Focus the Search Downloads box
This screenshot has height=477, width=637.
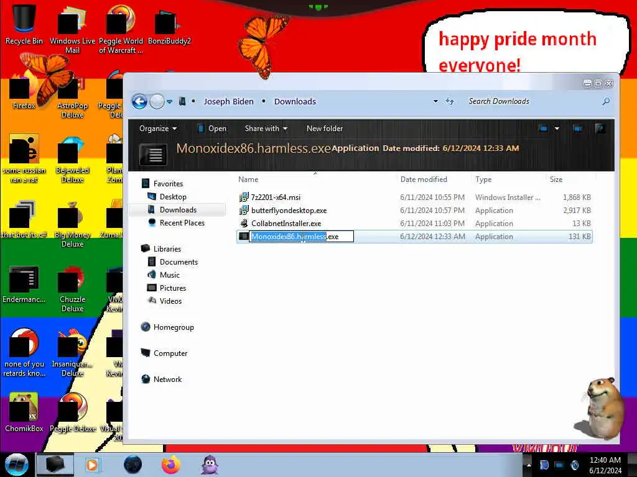[x=532, y=101]
